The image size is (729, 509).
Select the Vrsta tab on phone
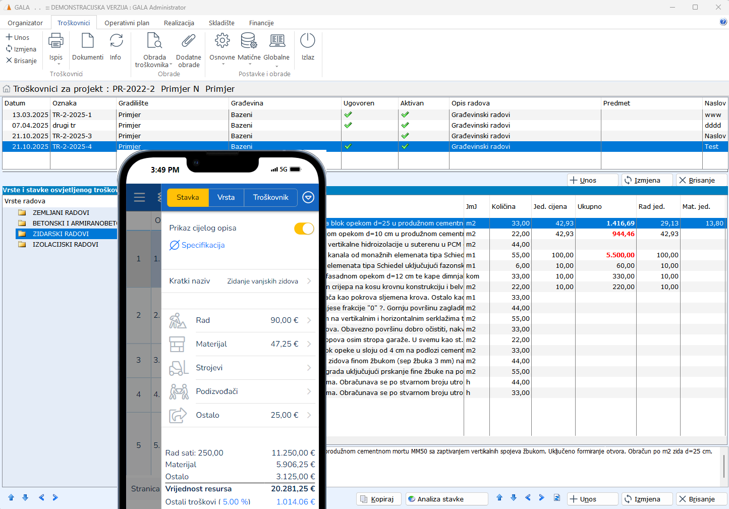click(226, 197)
